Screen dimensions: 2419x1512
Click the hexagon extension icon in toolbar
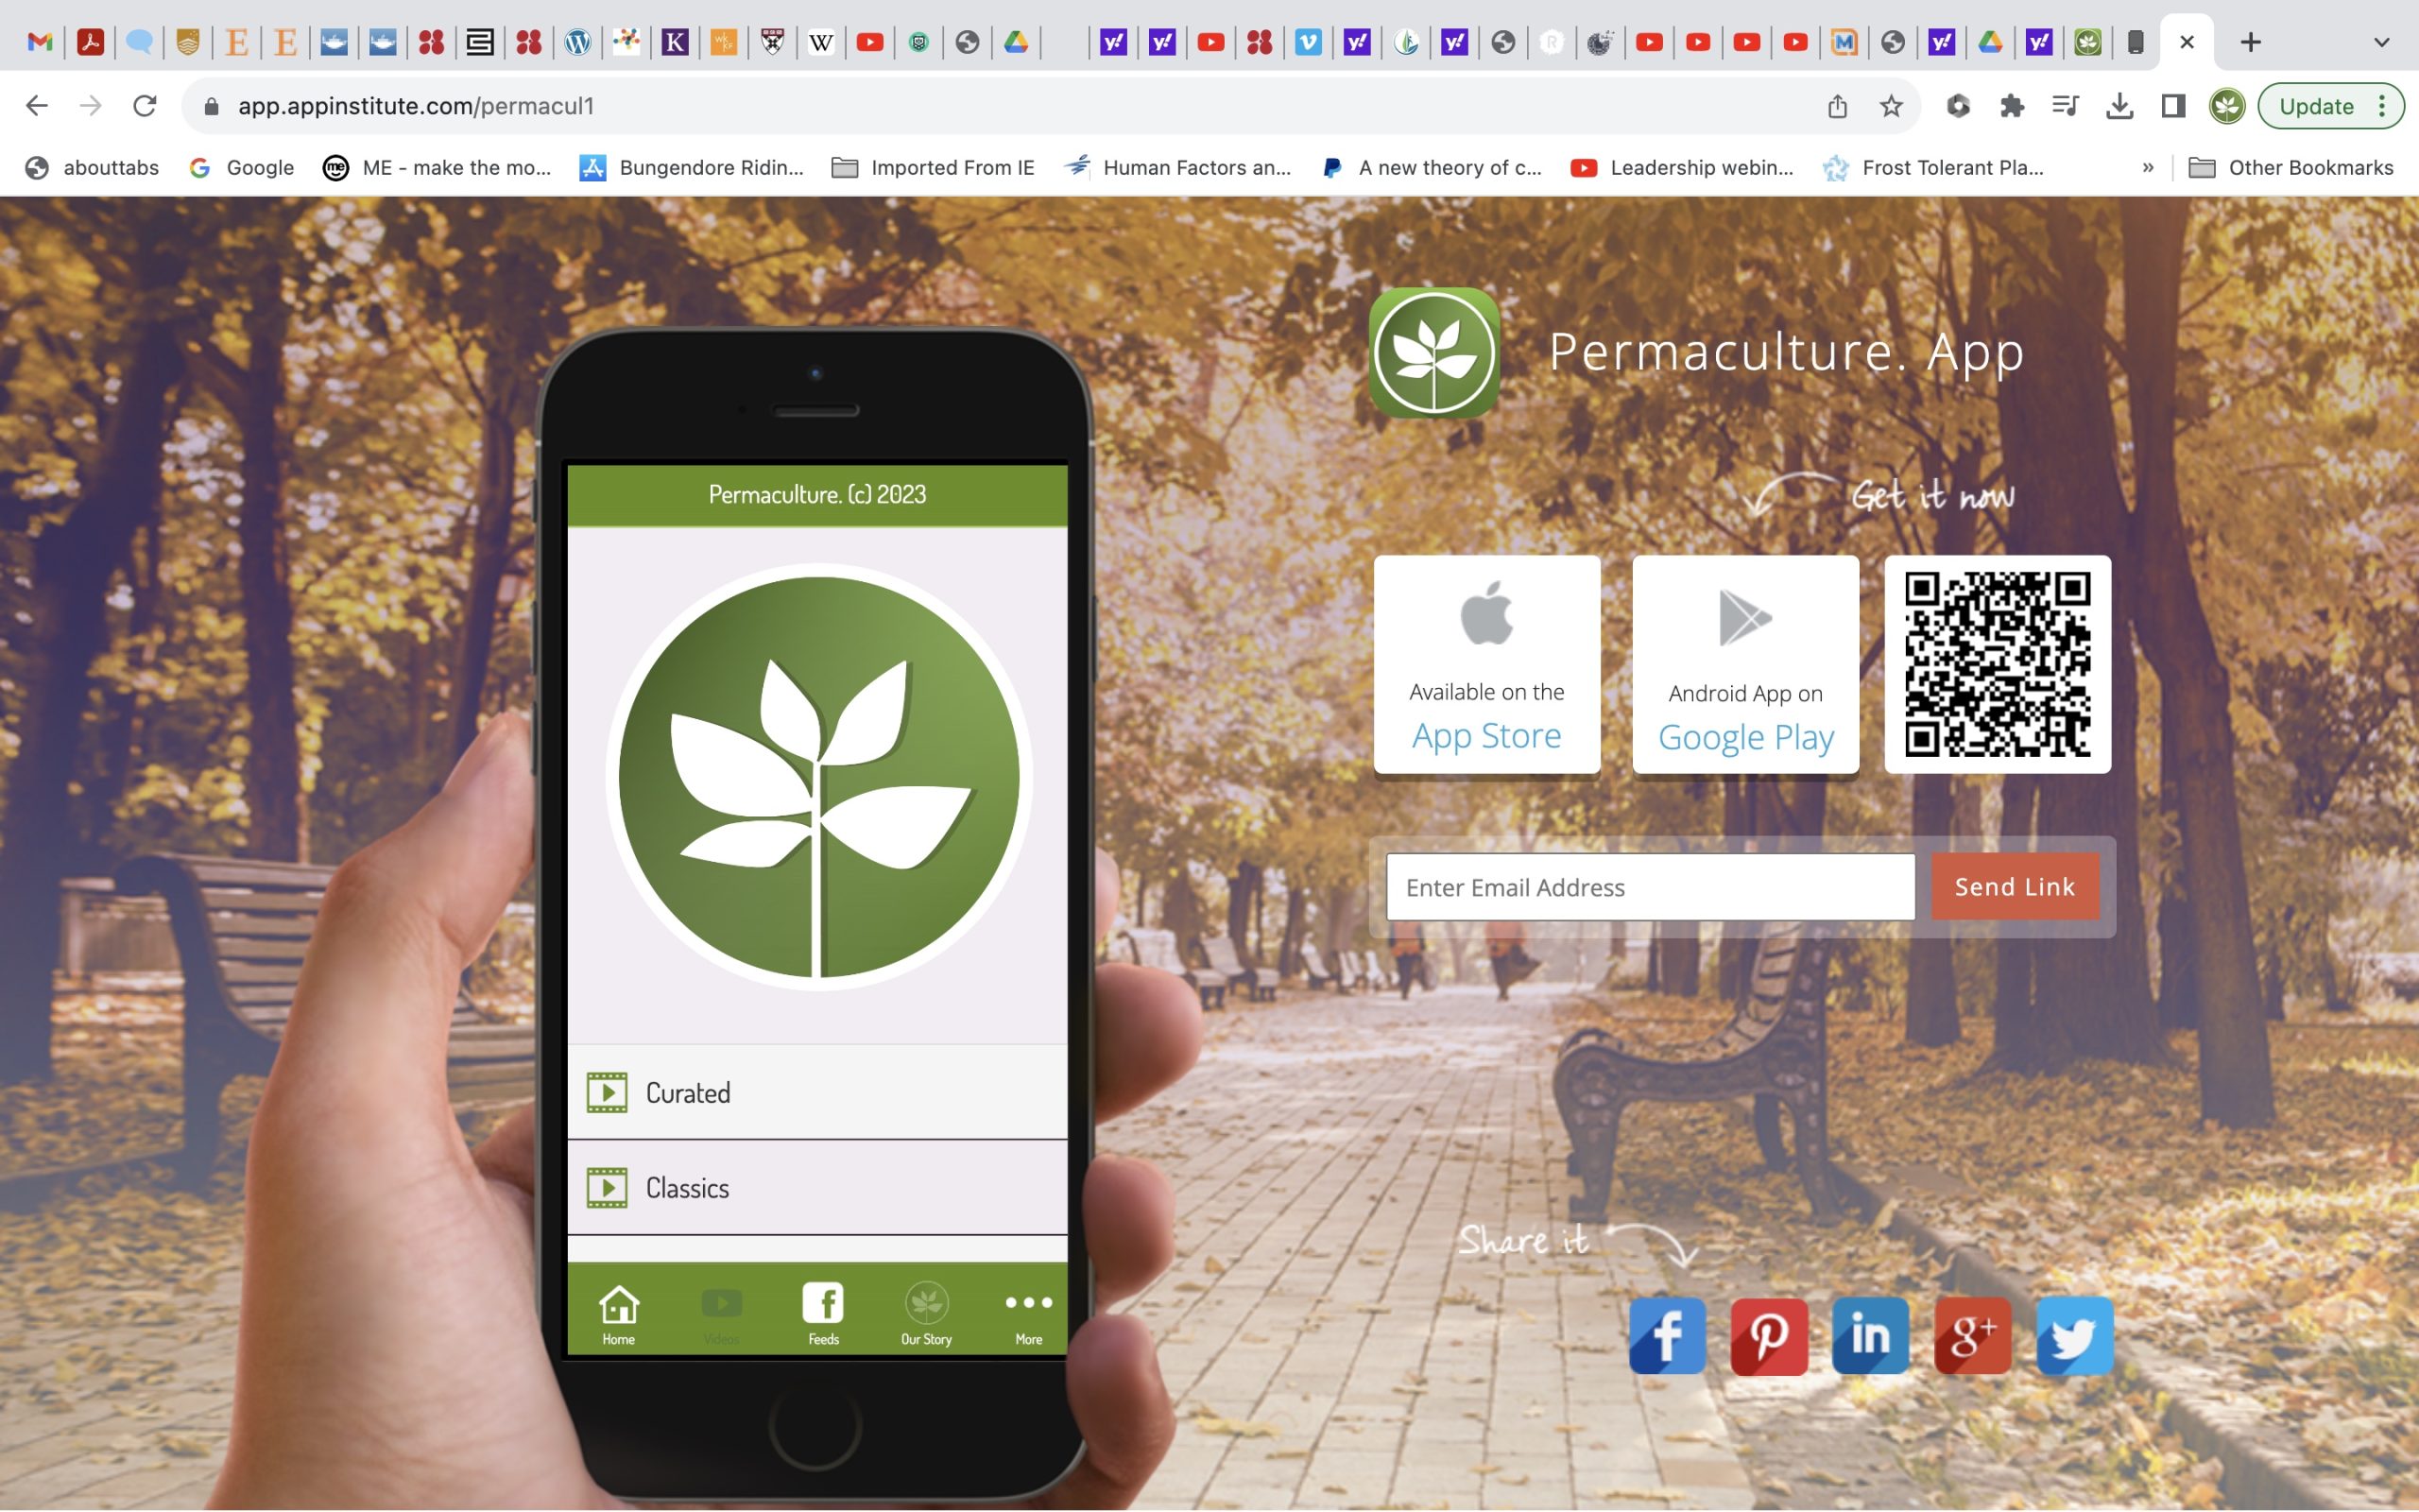[x=1958, y=106]
